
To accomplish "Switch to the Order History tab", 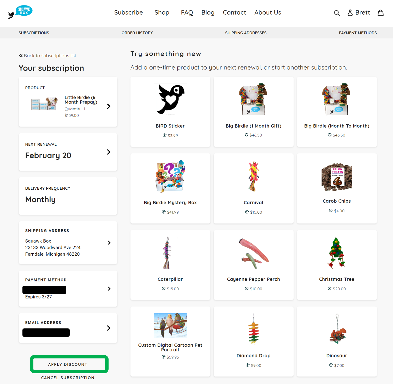I will (137, 33).
